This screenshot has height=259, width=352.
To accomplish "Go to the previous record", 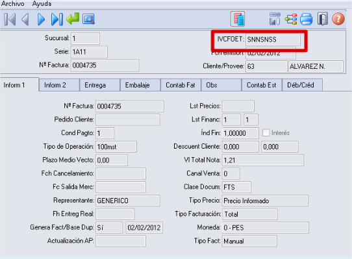I will (25, 19).
